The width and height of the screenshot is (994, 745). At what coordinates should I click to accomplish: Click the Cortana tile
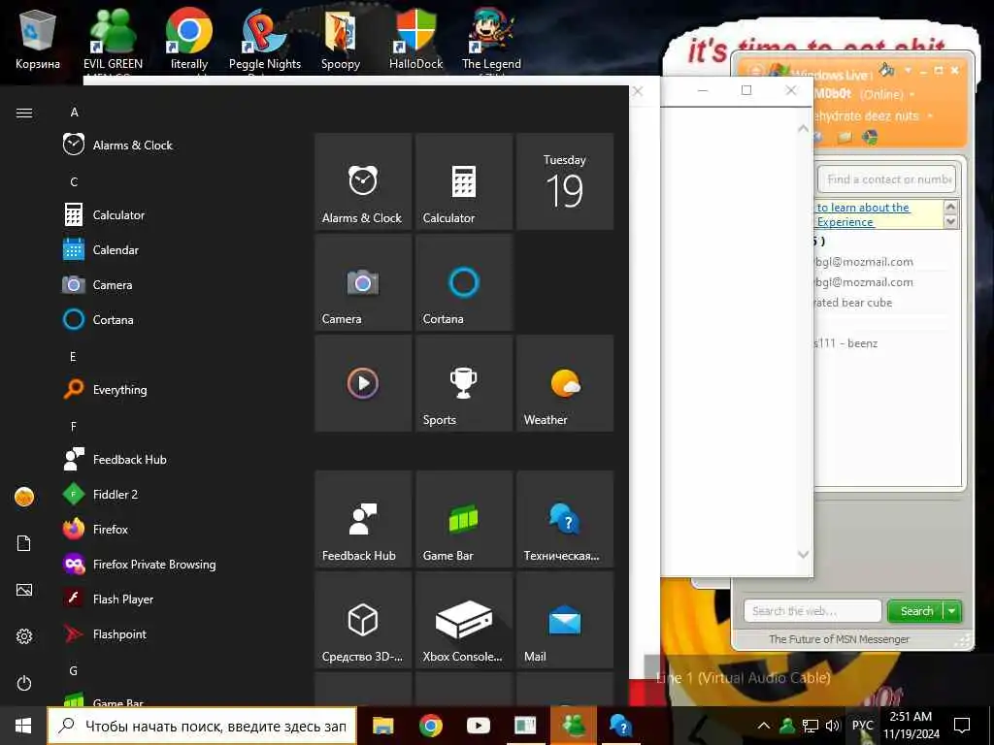click(464, 282)
